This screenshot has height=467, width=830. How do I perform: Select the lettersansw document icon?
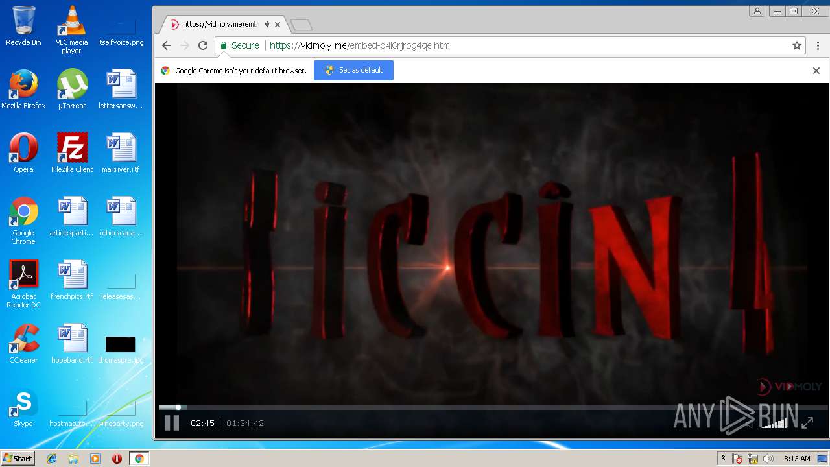[x=121, y=90]
